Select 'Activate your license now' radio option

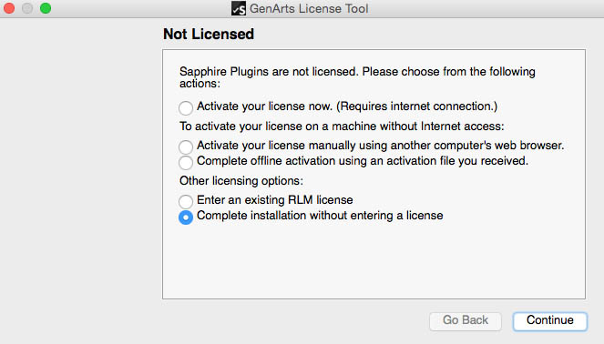click(185, 107)
